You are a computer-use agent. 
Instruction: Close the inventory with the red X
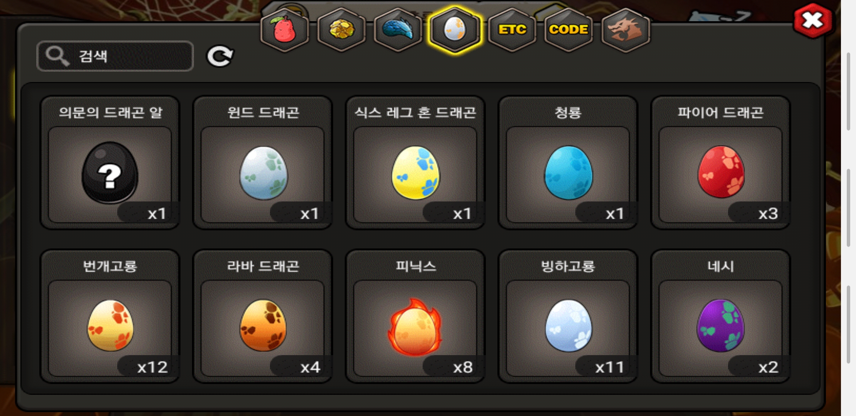click(812, 20)
